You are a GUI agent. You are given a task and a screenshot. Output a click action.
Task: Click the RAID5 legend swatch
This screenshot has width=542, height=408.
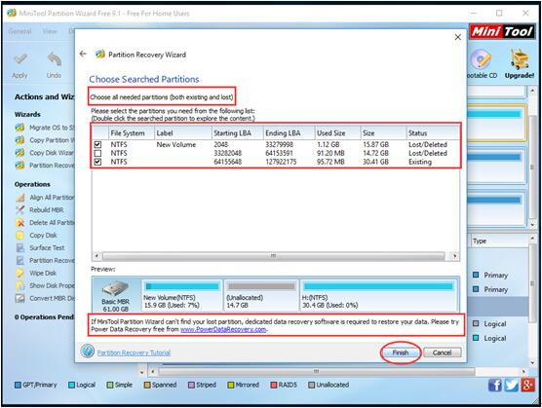[x=273, y=385]
